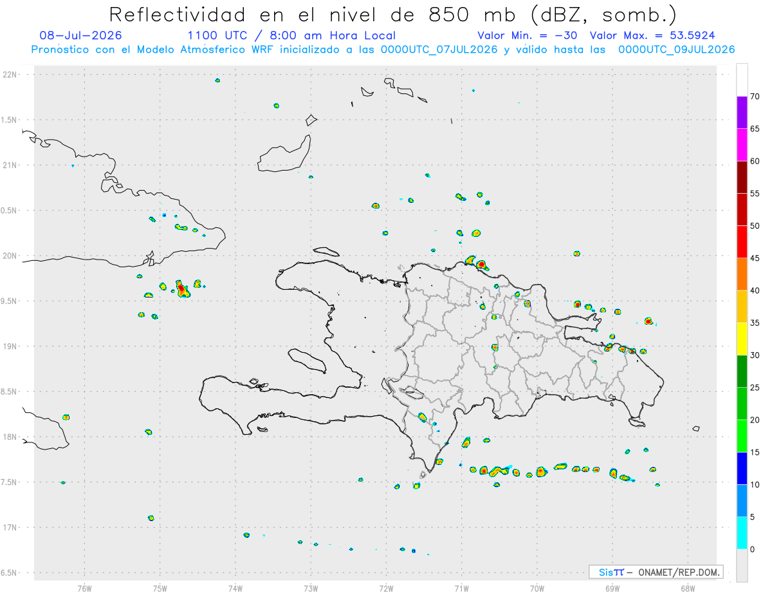This screenshot has height=597, width=772.
Task: Click the '72W' longitude label
Action: (x=386, y=587)
